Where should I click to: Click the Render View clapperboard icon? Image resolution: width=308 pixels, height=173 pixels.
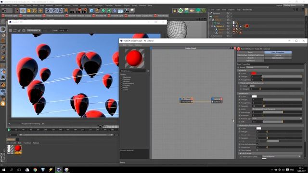pos(72,11)
